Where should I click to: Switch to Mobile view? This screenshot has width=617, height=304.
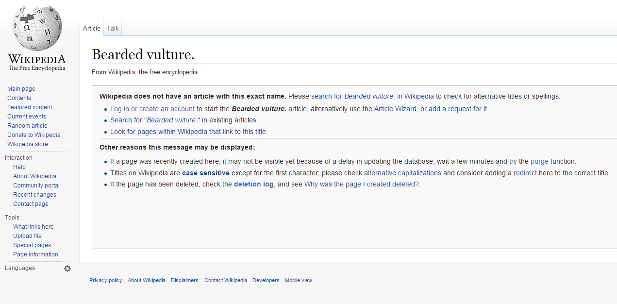click(x=299, y=280)
